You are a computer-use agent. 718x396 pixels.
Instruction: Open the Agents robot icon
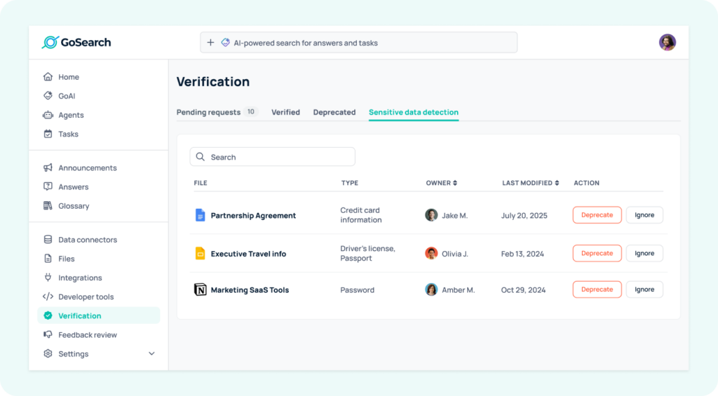[48, 115]
